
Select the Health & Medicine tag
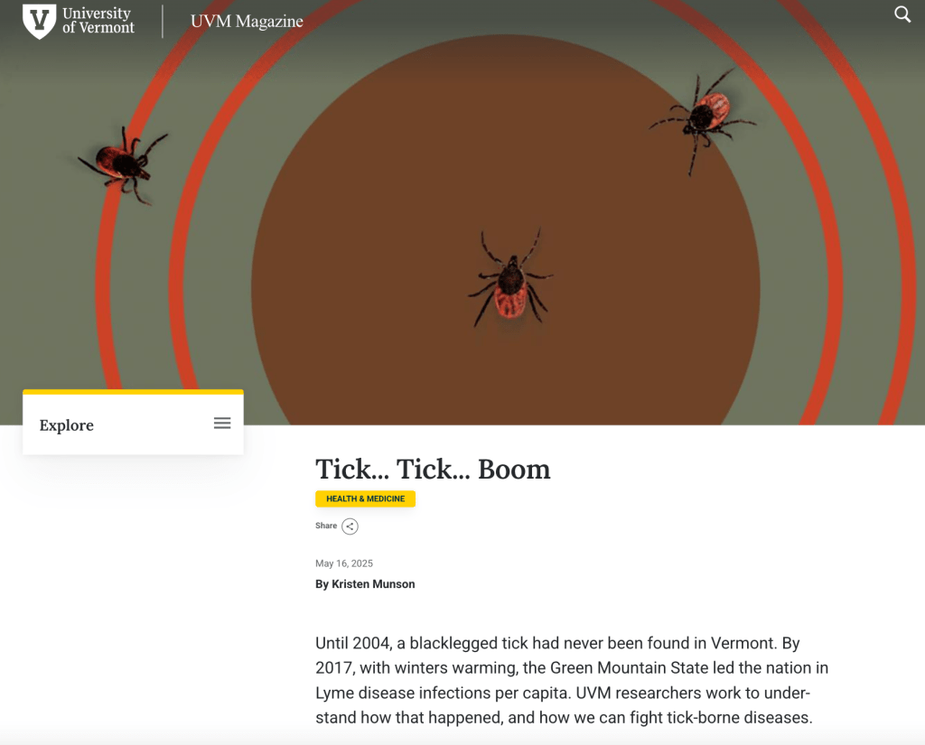[x=365, y=499]
